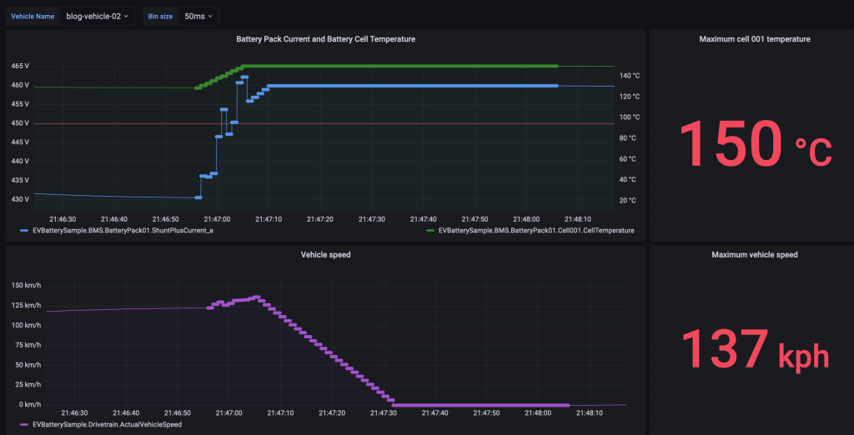Click the Vehicle Name variable label
854x435 pixels.
click(33, 17)
